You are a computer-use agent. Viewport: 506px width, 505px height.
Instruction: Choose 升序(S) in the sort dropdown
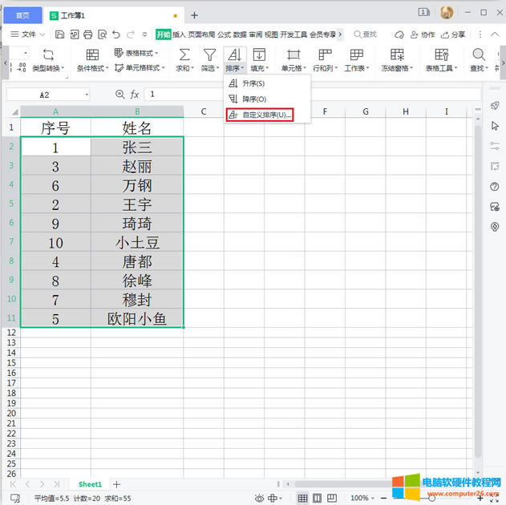point(253,83)
